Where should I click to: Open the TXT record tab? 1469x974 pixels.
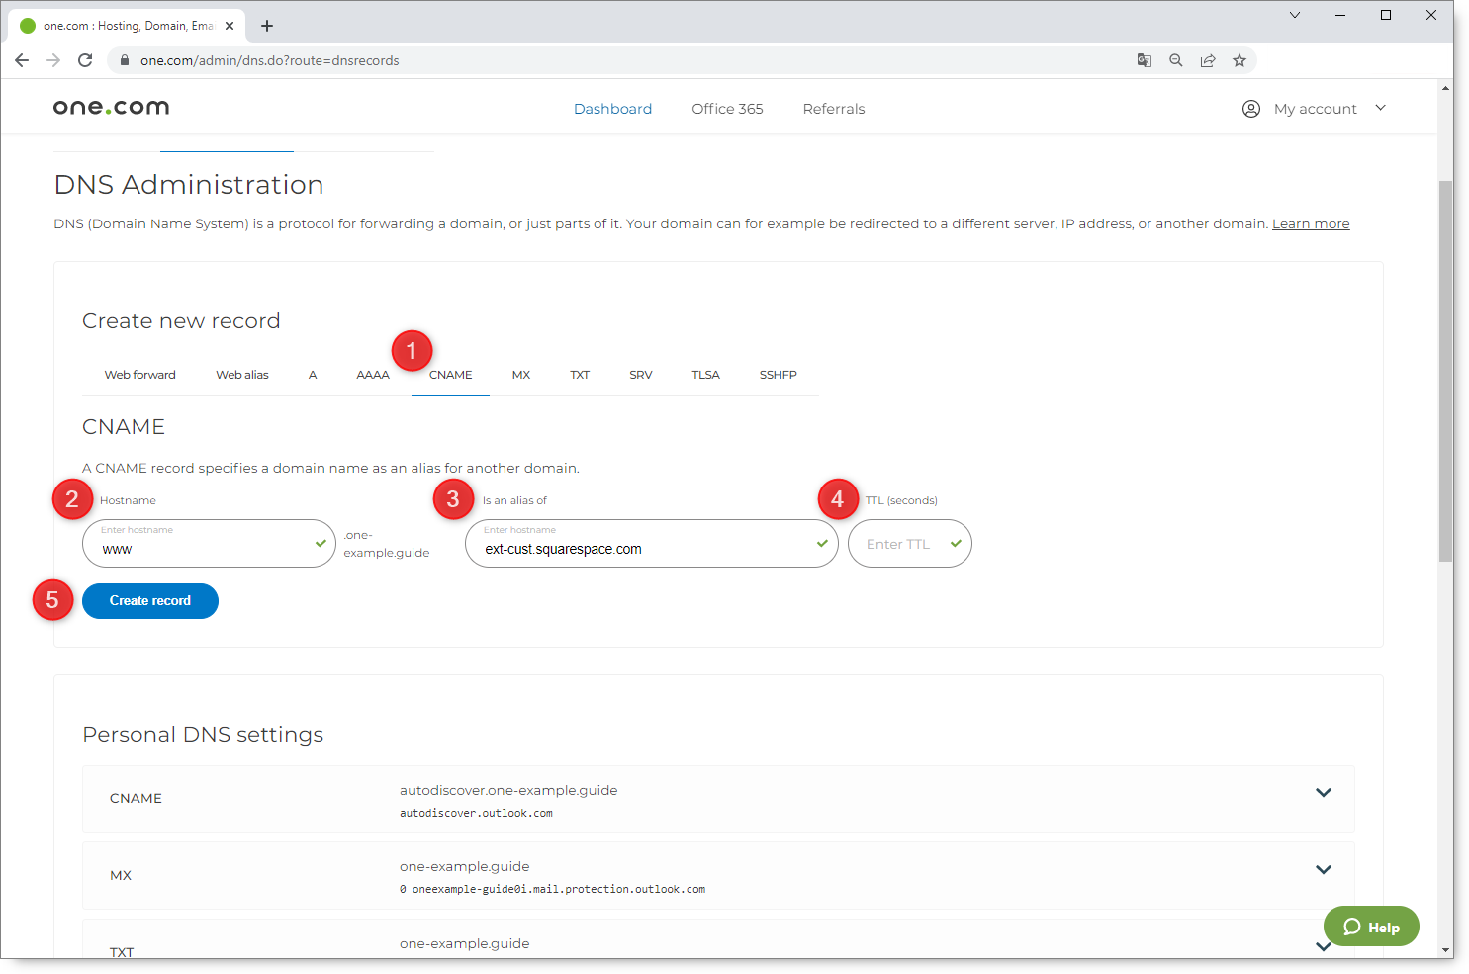(580, 375)
